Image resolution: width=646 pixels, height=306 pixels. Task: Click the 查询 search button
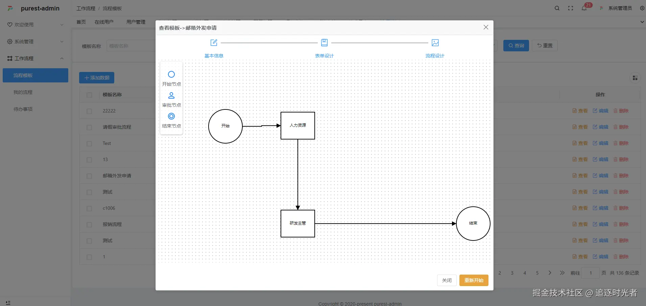[516, 46]
